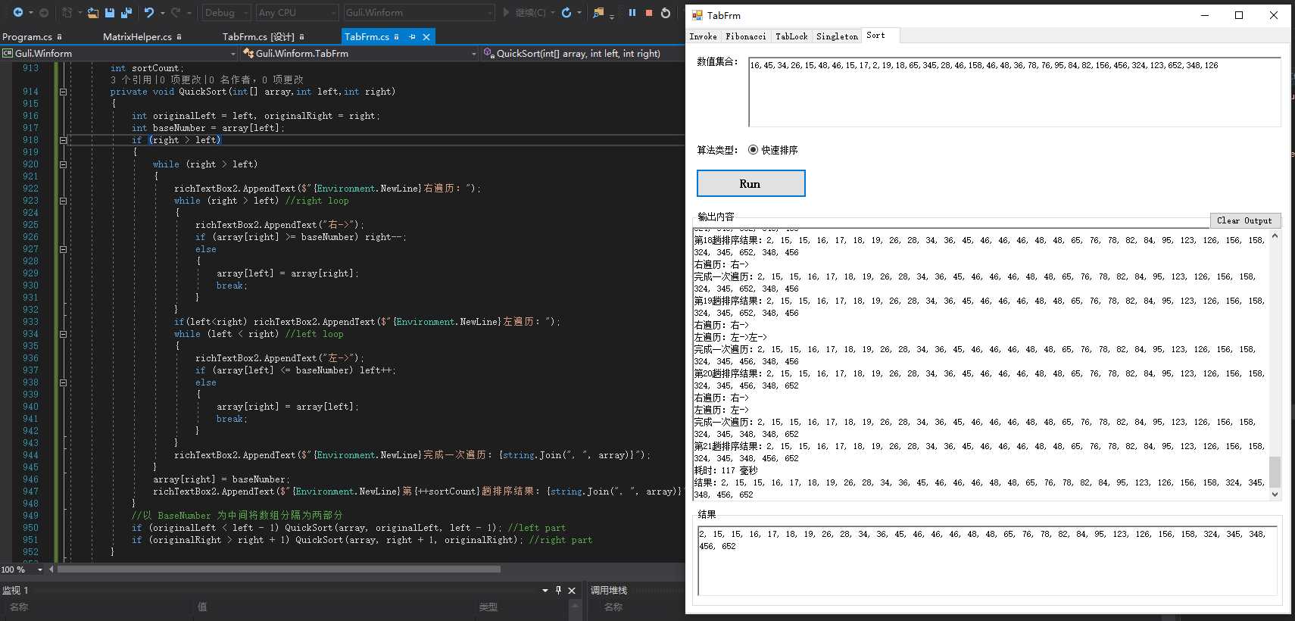Collapse the left loop at line 934
Image resolution: width=1295 pixels, height=621 pixels.
click(63, 334)
